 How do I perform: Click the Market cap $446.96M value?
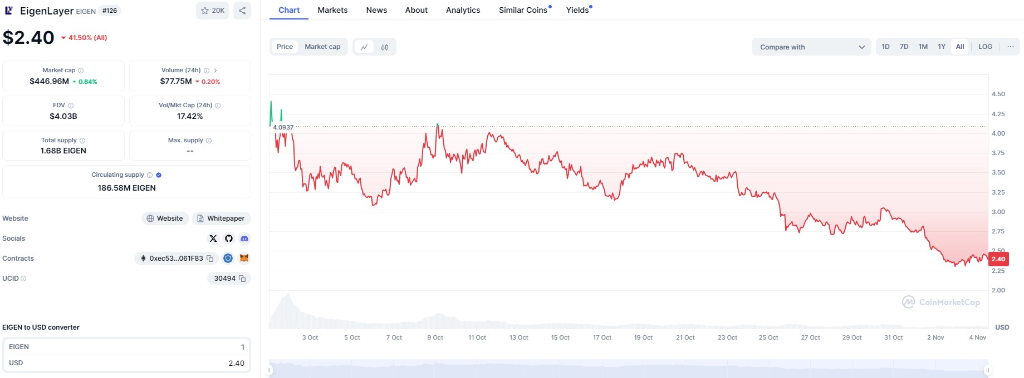[x=49, y=82]
